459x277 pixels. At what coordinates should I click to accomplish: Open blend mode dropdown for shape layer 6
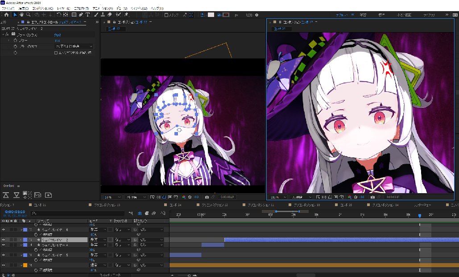pyautogui.click(x=98, y=230)
